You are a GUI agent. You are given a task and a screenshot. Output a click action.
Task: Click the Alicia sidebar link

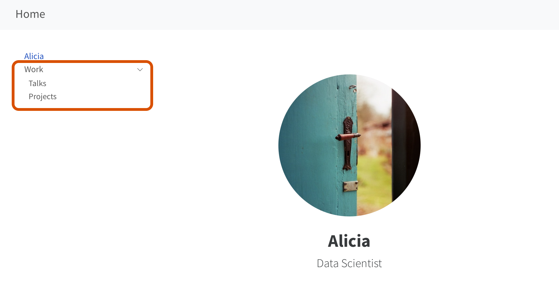pyautogui.click(x=34, y=56)
